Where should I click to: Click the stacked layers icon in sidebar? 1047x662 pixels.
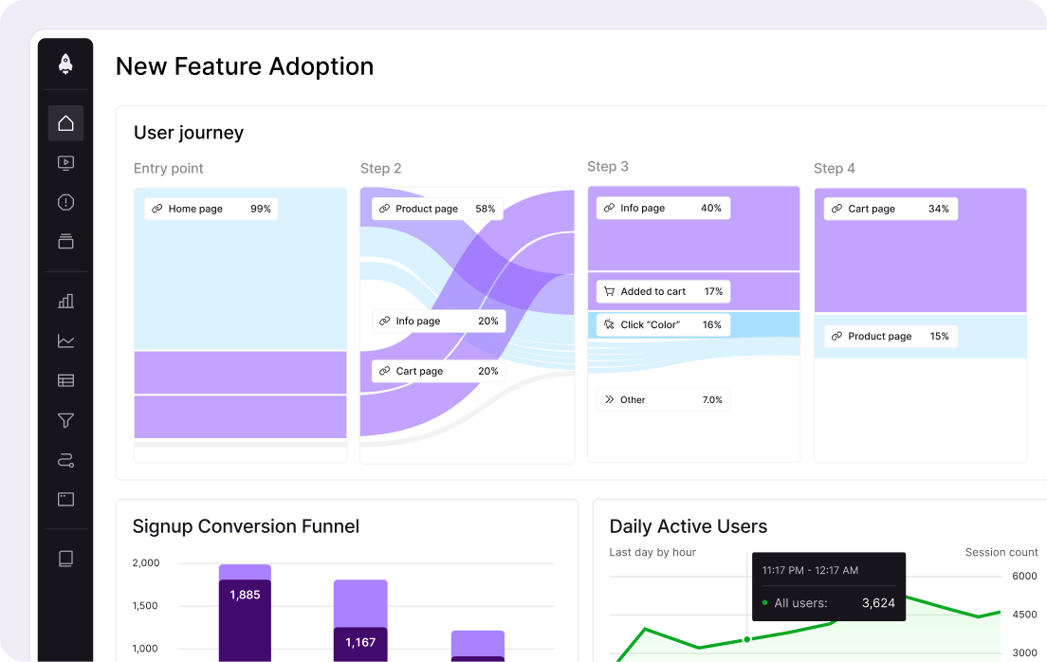[65, 241]
